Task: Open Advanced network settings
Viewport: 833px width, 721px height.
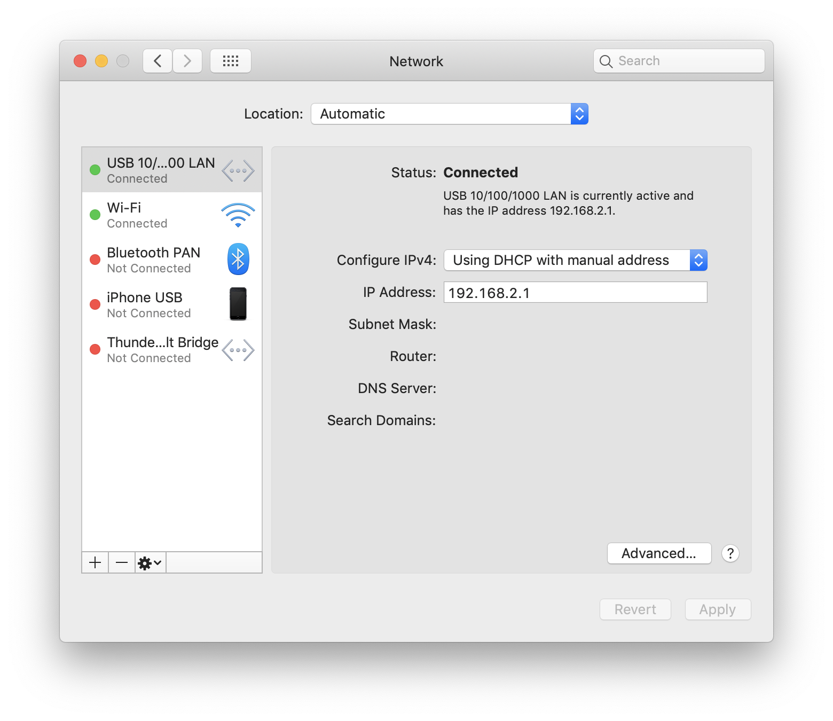Action: [x=659, y=553]
